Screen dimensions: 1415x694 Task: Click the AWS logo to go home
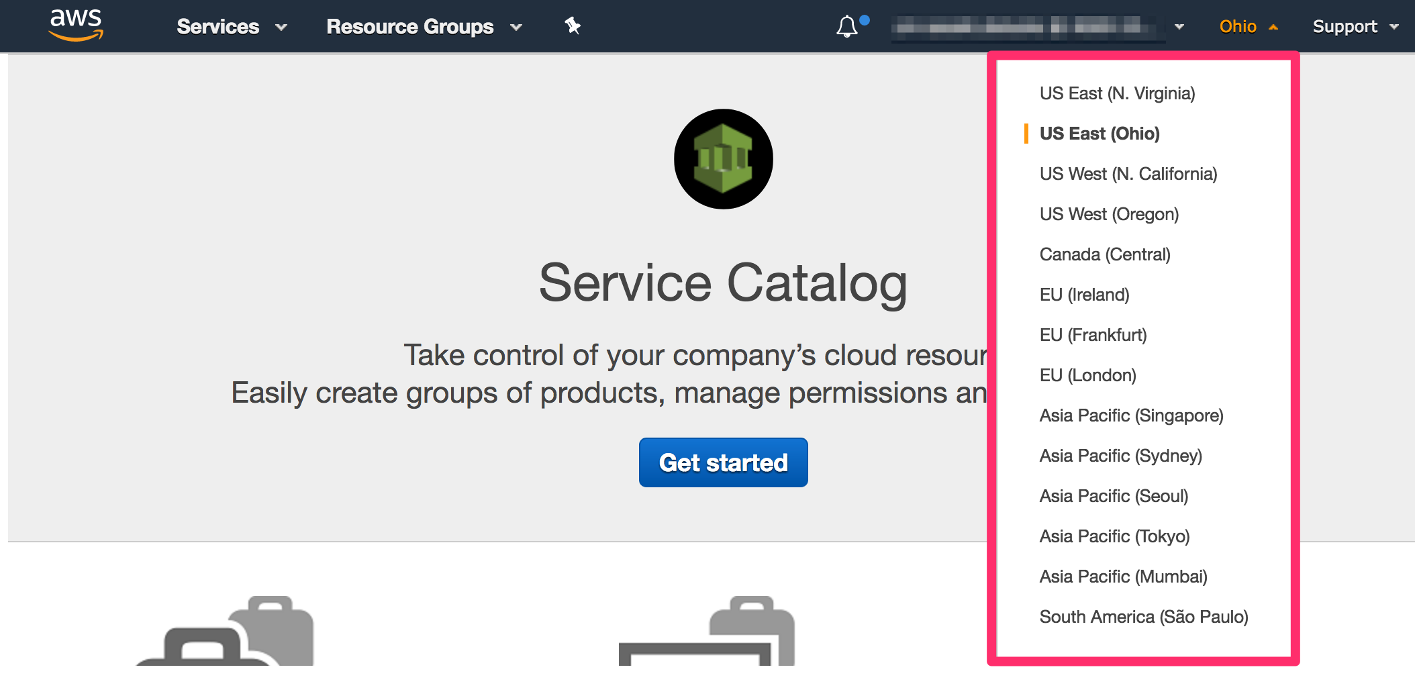(76, 26)
